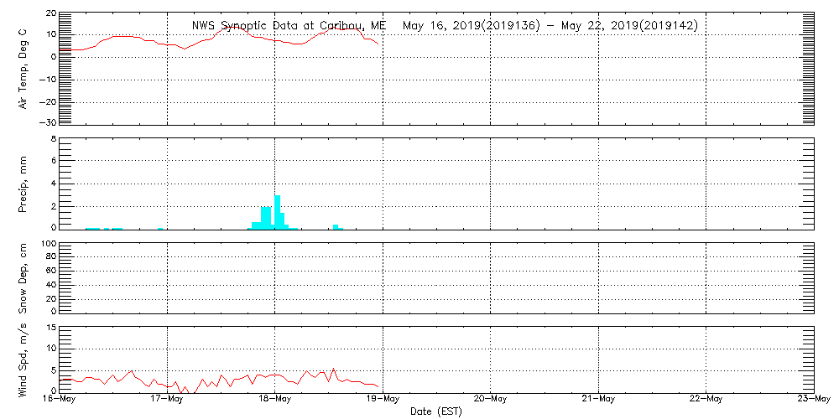The height and width of the screenshot is (419, 839).
Task: Click the 'Air Temp, Deg C' axis label
Action: [23, 69]
